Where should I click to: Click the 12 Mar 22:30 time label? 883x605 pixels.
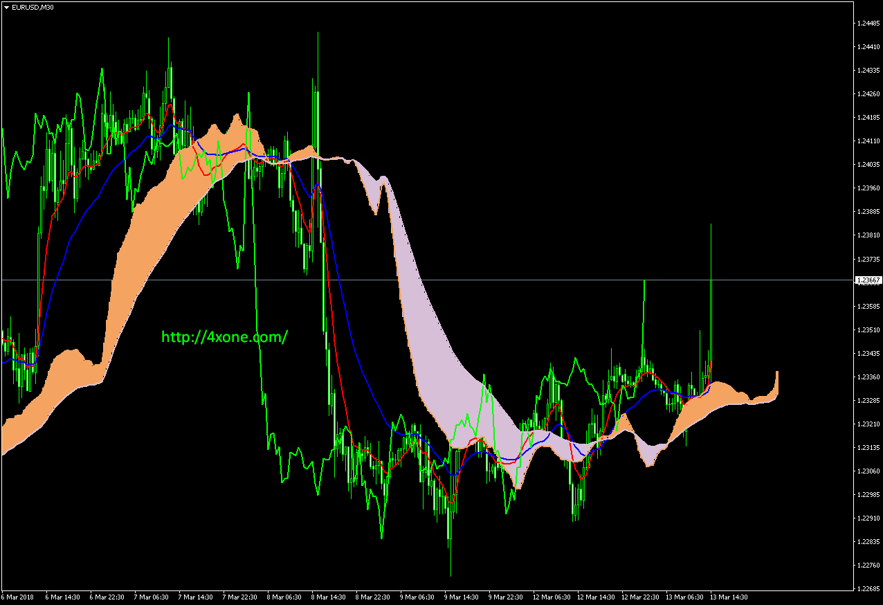click(640, 597)
